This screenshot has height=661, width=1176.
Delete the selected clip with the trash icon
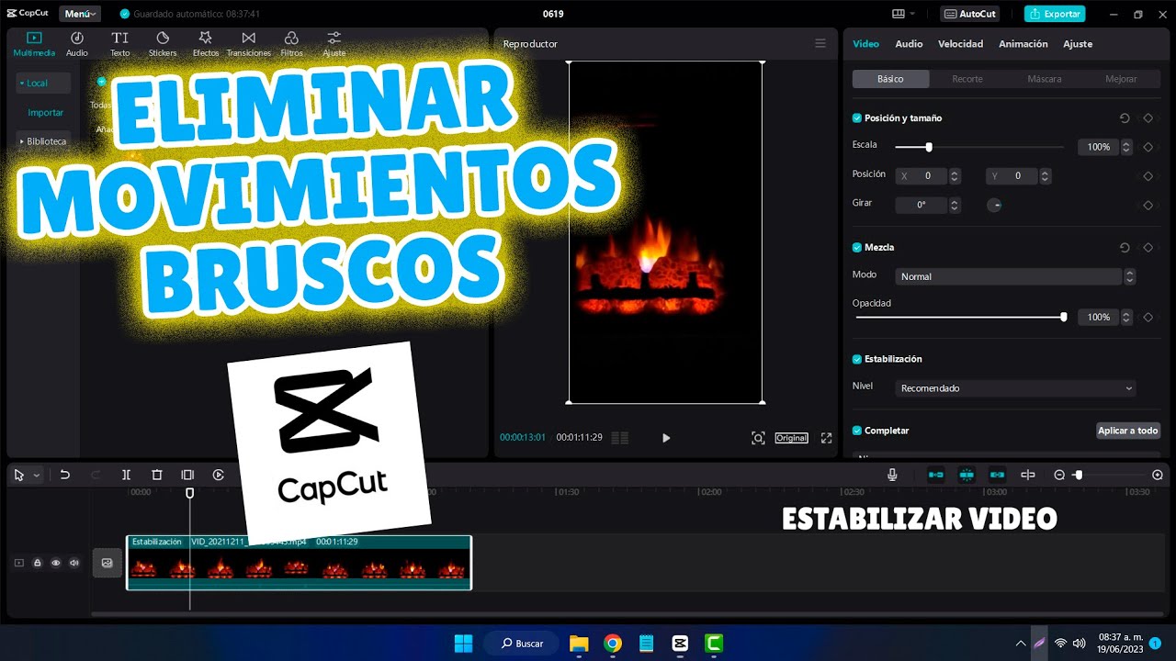click(157, 475)
